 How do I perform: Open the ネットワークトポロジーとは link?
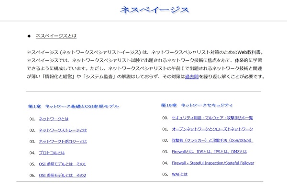(63, 142)
